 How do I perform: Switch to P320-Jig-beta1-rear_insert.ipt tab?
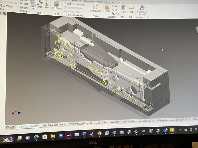(x=137, y=121)
